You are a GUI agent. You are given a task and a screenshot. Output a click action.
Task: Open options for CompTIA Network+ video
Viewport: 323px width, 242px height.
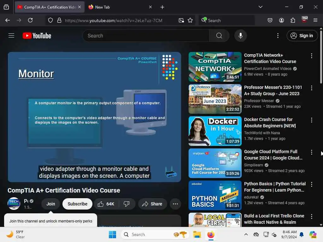311,56
